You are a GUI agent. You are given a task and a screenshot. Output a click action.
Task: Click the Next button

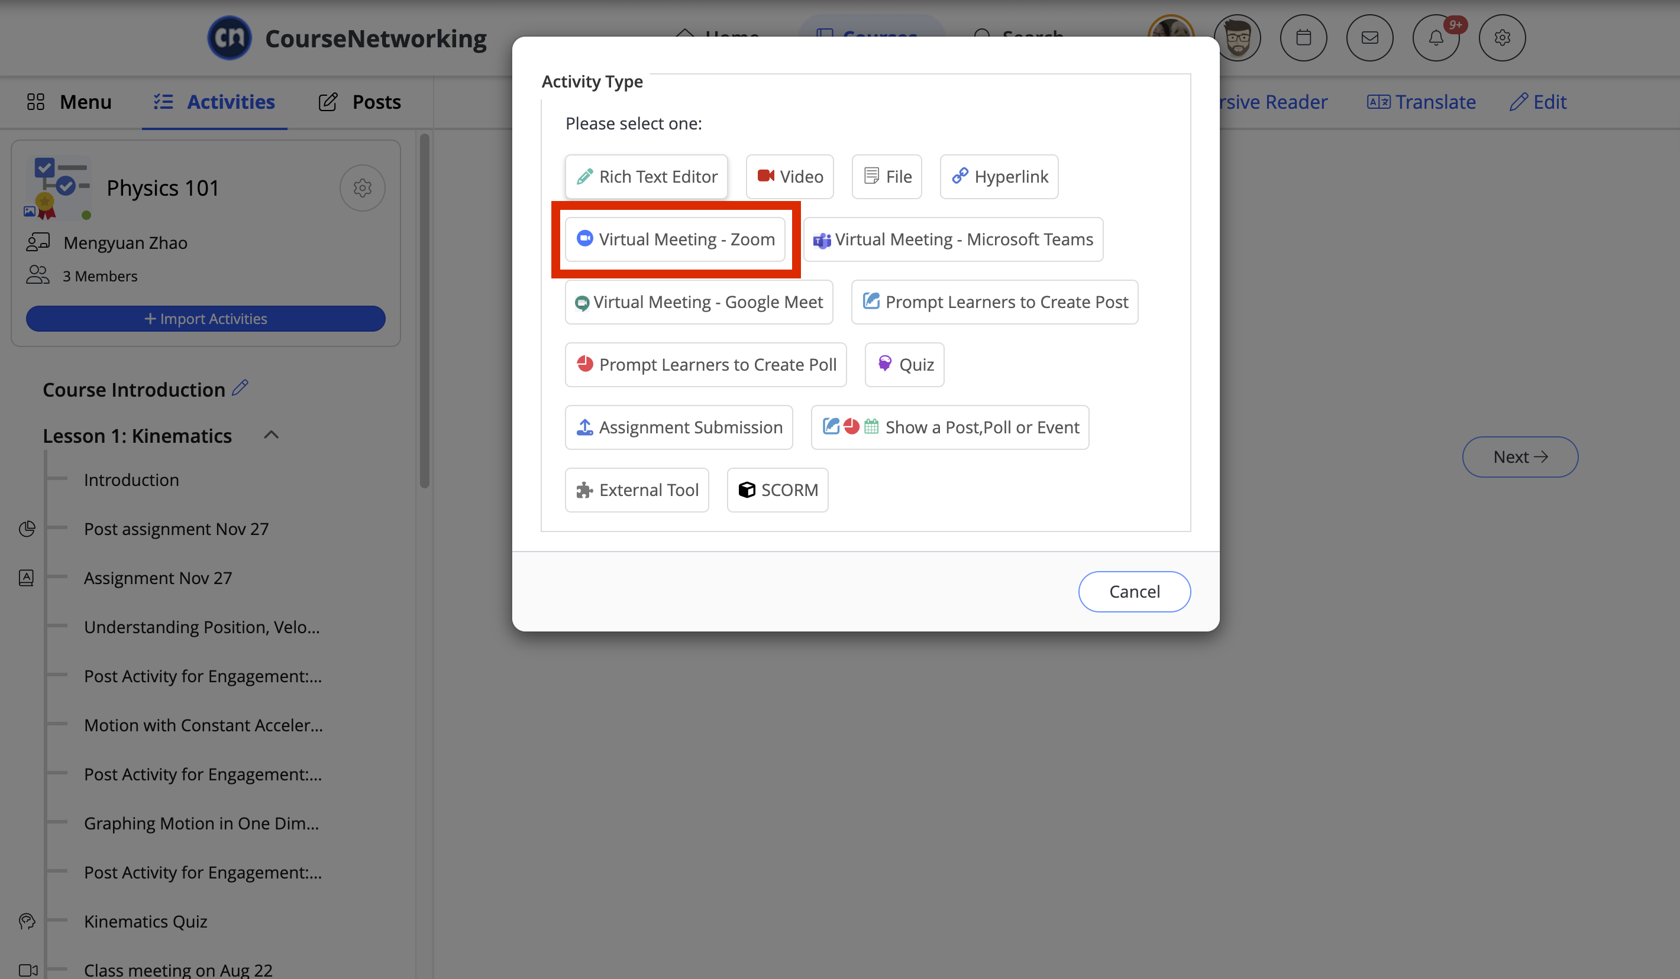click(1520, 456)
